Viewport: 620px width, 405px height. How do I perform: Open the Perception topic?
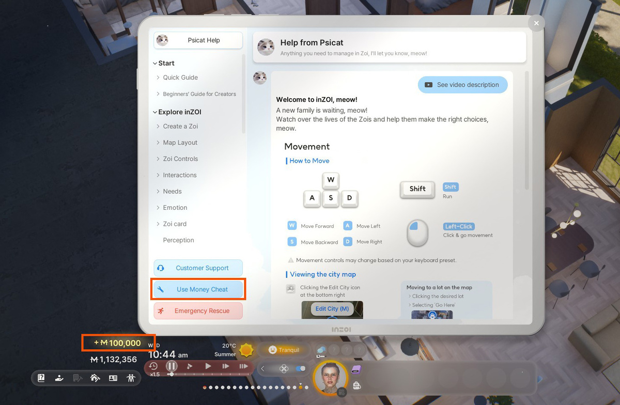[178, 240]
